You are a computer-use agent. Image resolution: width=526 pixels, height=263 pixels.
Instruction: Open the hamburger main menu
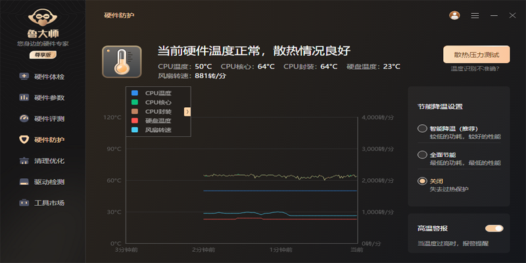pyautogui.click(x=475, y=15)
